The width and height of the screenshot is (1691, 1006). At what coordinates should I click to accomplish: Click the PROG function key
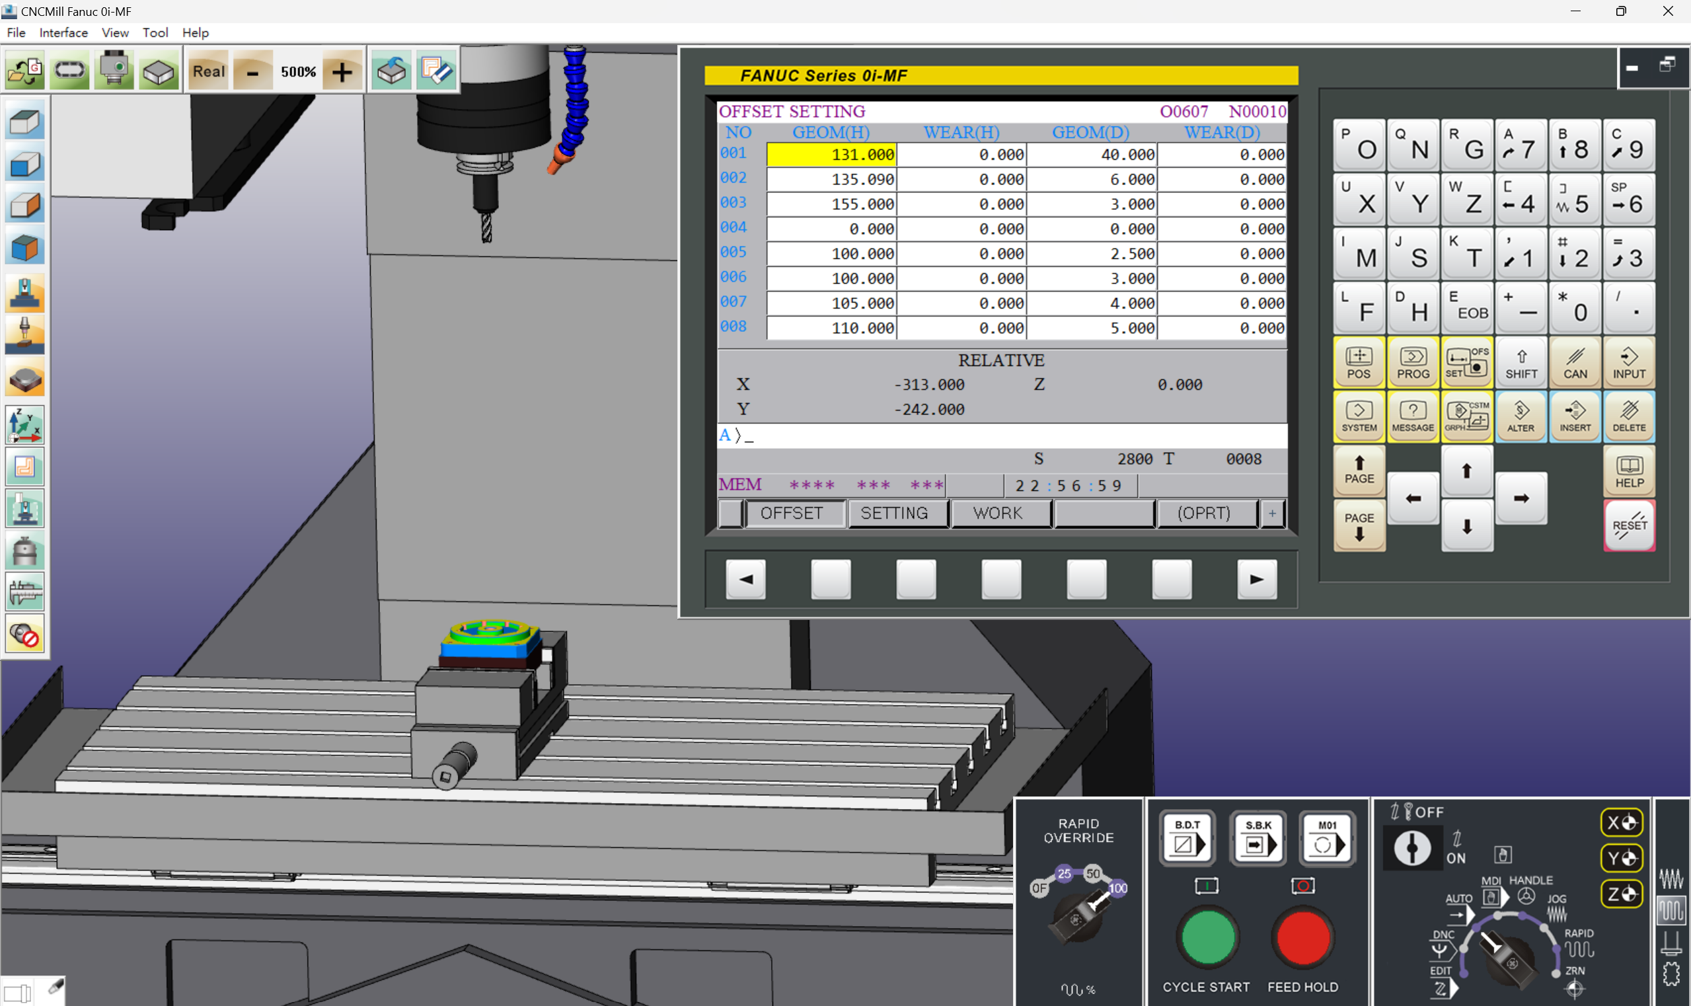coord(1413,363)
